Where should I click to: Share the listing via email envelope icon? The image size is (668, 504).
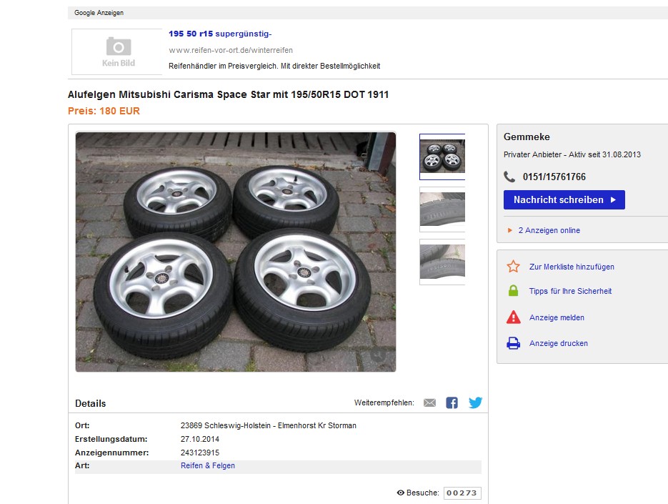[x=429, y=403]
